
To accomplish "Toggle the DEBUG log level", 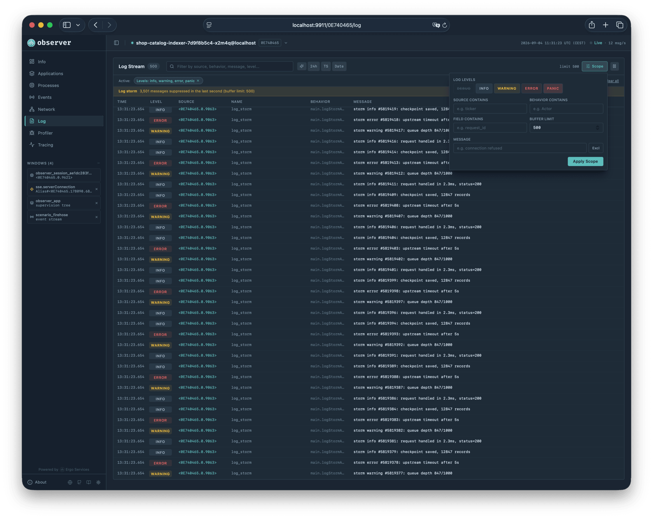I will pyautogui.click(x=464, y=89).
